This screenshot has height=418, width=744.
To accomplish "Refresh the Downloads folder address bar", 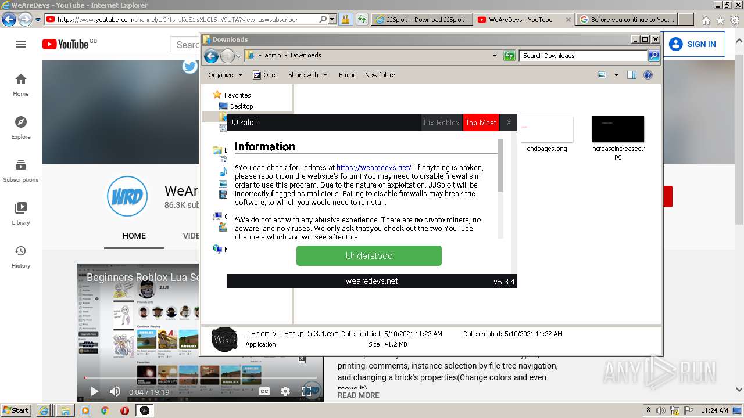I will pos(509,56).
